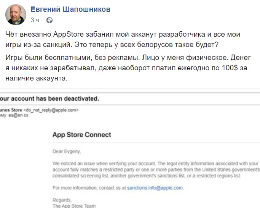This screenshot has width=260, height=208.
Task: Open the attached email screenshot image
Action: 130,148
